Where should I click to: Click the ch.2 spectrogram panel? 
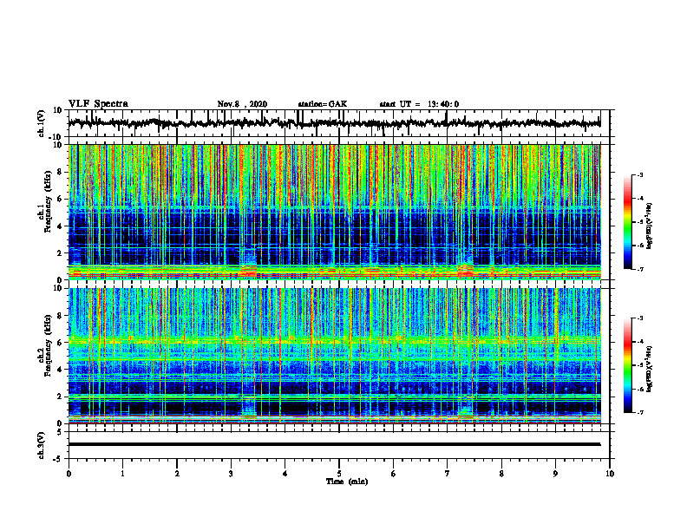(x=334, y=356)
